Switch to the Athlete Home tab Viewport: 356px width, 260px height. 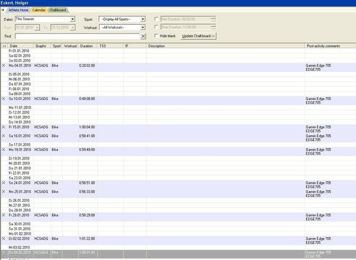18,10
